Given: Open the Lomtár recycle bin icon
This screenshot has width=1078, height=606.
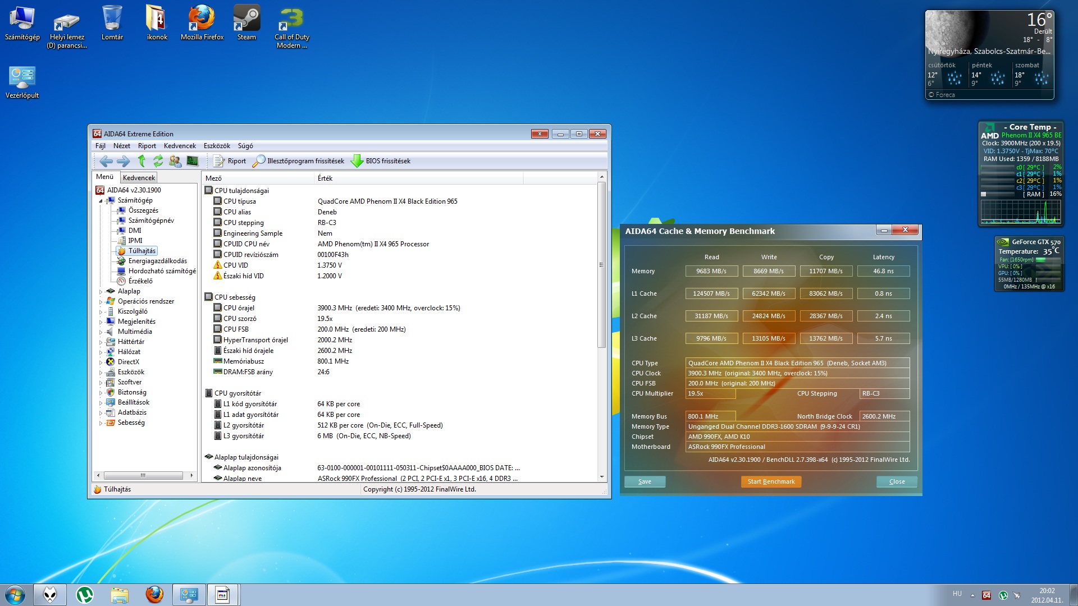Looking at the screenshot, I should tap(112, 24).
